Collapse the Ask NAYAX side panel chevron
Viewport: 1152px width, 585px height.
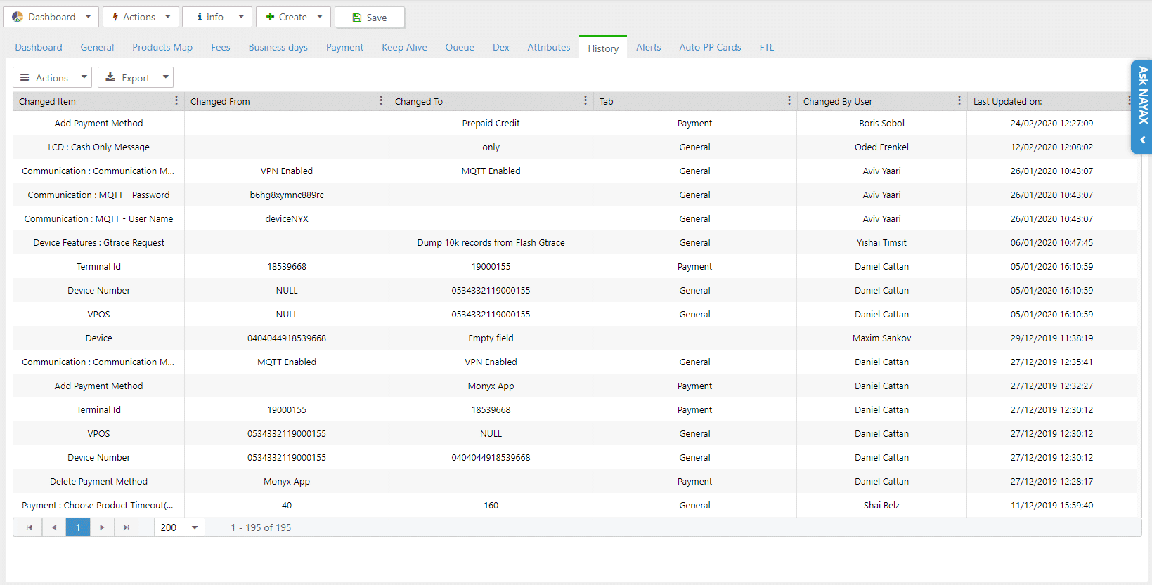(1143, 140)
